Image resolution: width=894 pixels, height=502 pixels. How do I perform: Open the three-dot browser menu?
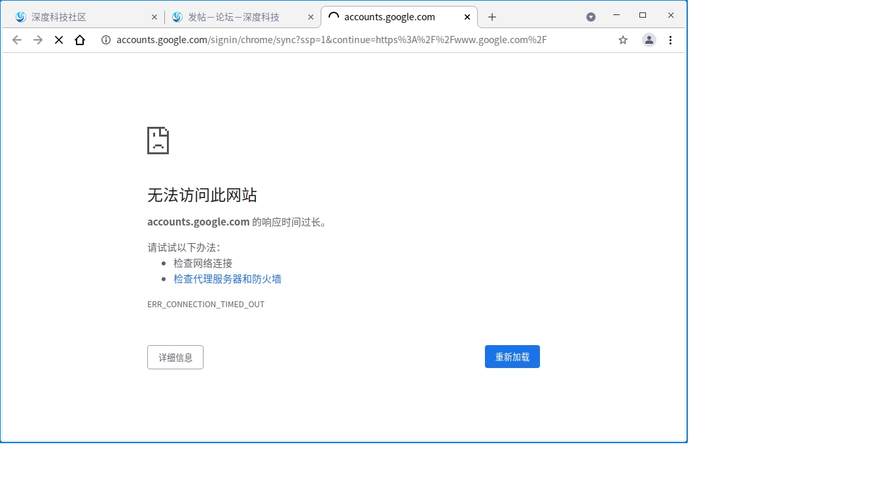[x=670, y=40]
